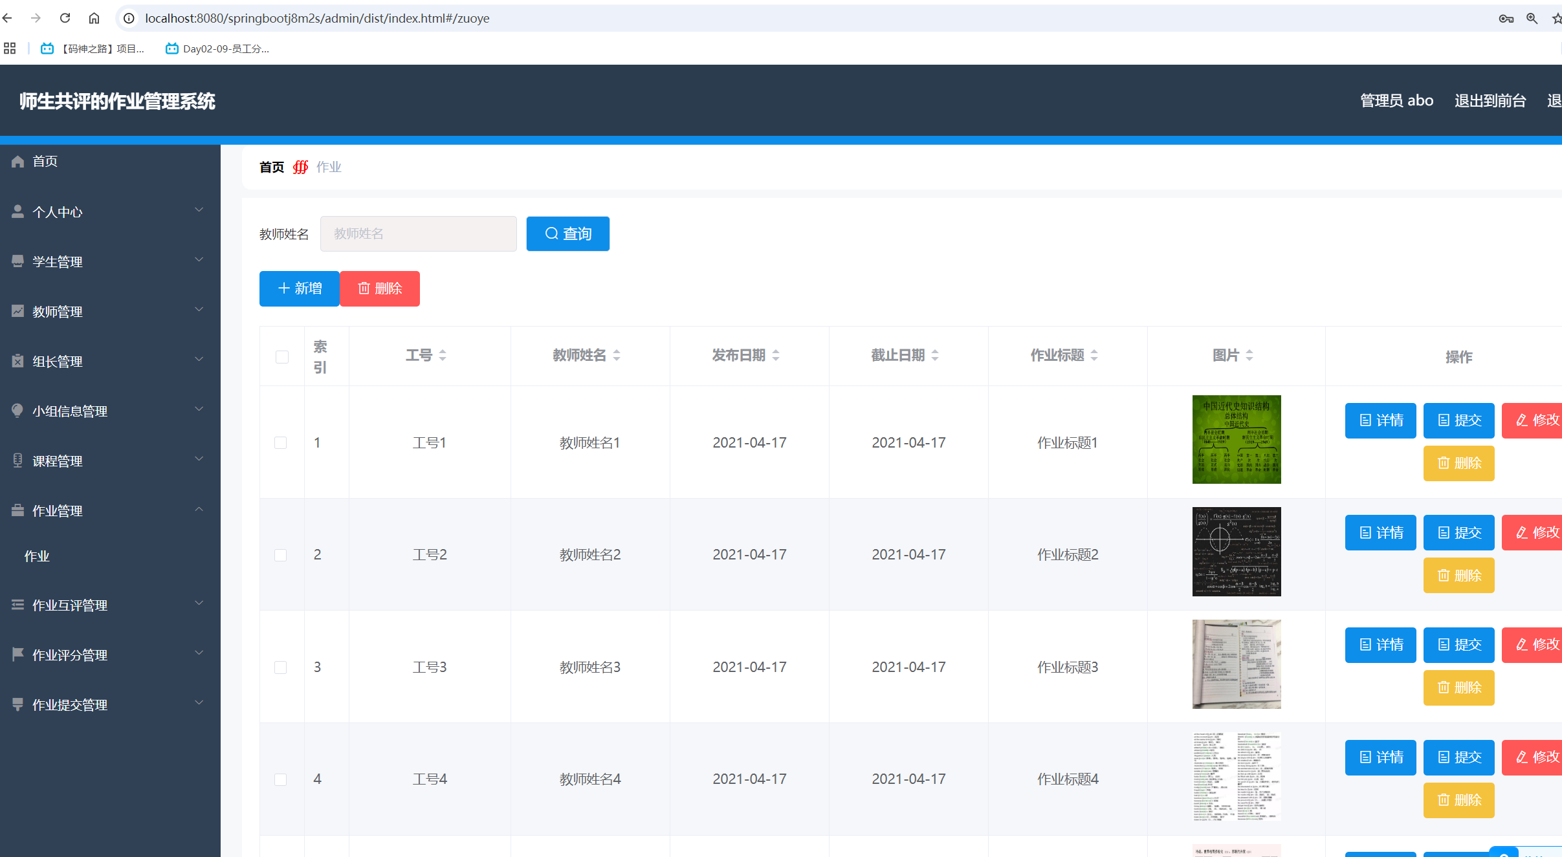Click the browser home icon
The image size is (1562, 857).
pos(94,18)
